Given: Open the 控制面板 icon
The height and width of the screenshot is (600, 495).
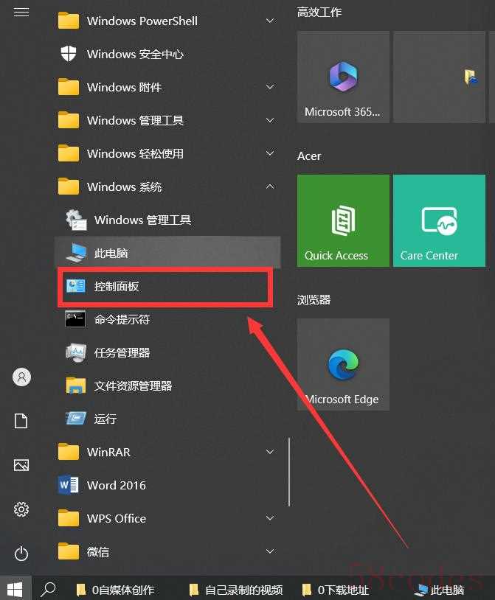Looking at the screenshot, I should tap(75, 286).
